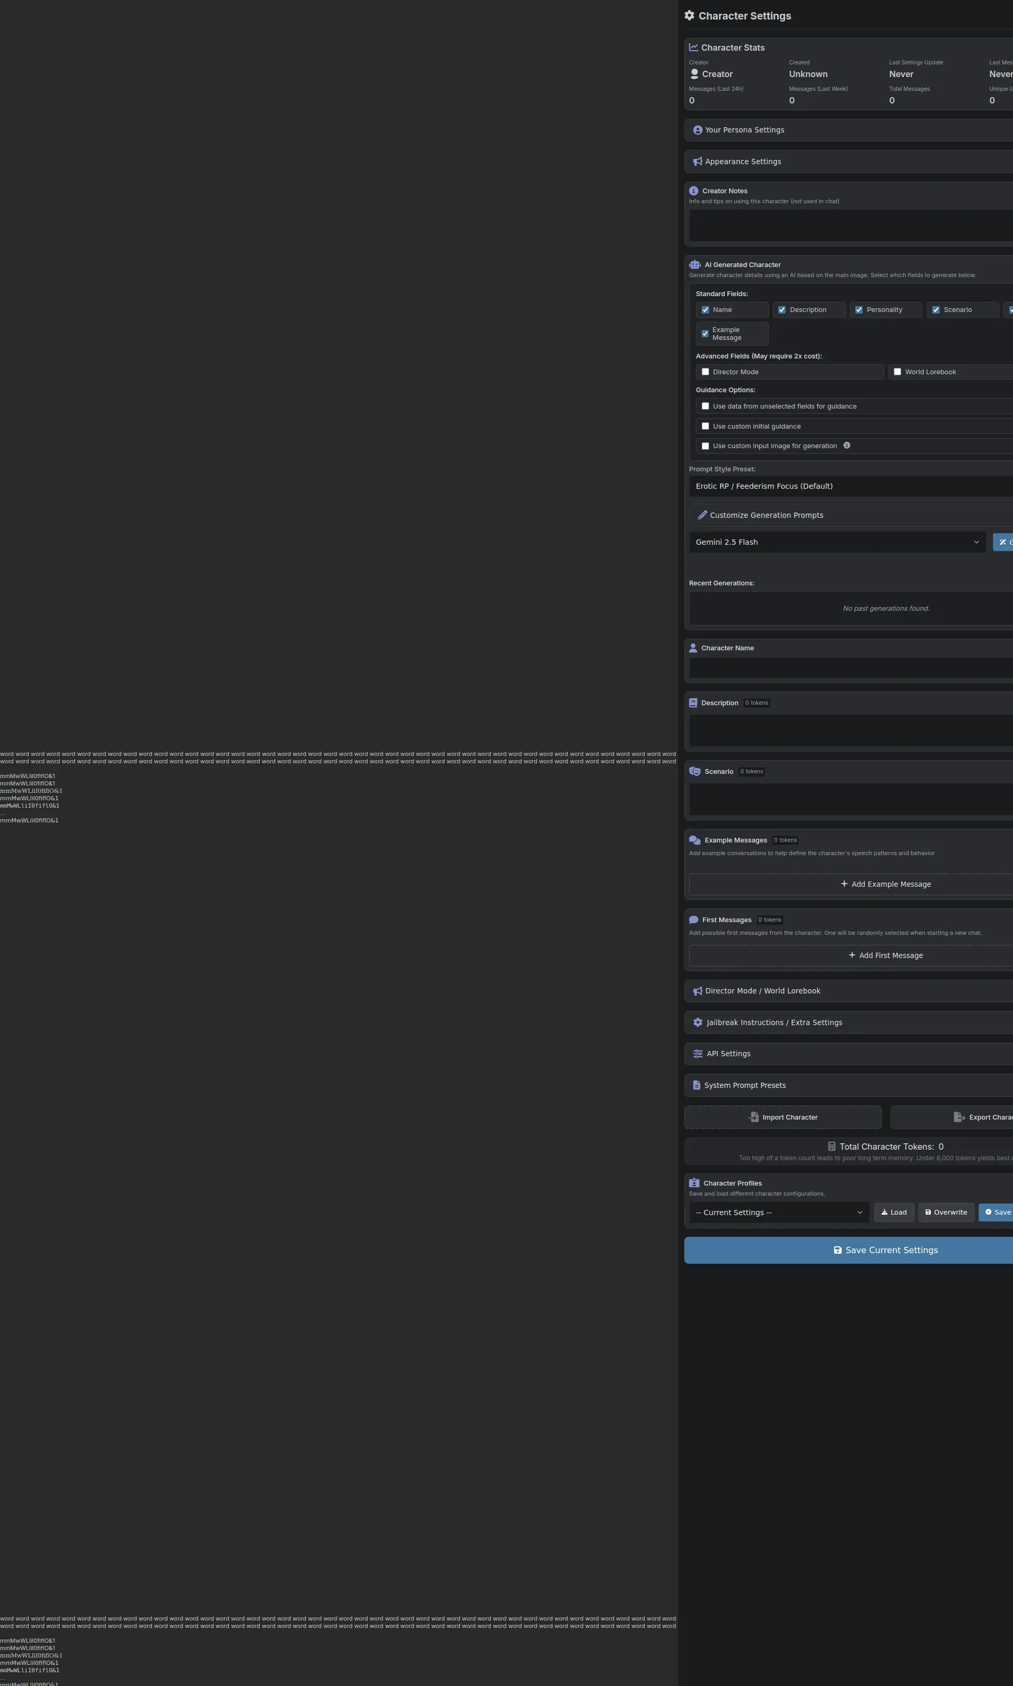Click the Import Character button
Screen dimensions: 1013x1686
[783, 1117]
